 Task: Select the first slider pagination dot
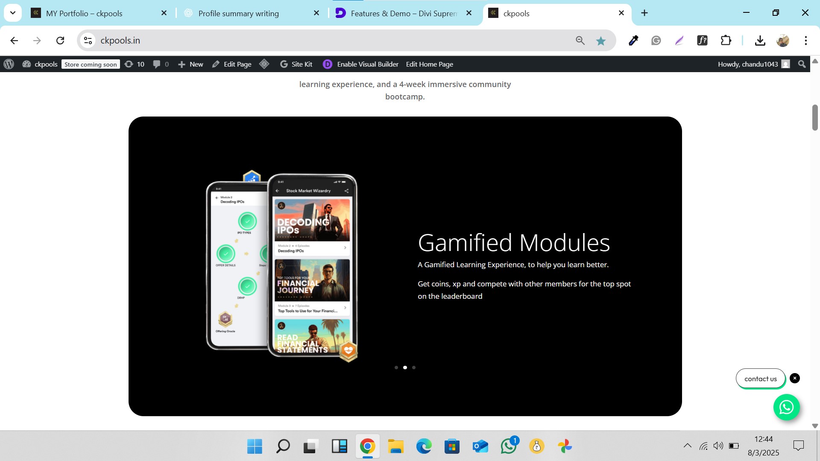point(396,368)
